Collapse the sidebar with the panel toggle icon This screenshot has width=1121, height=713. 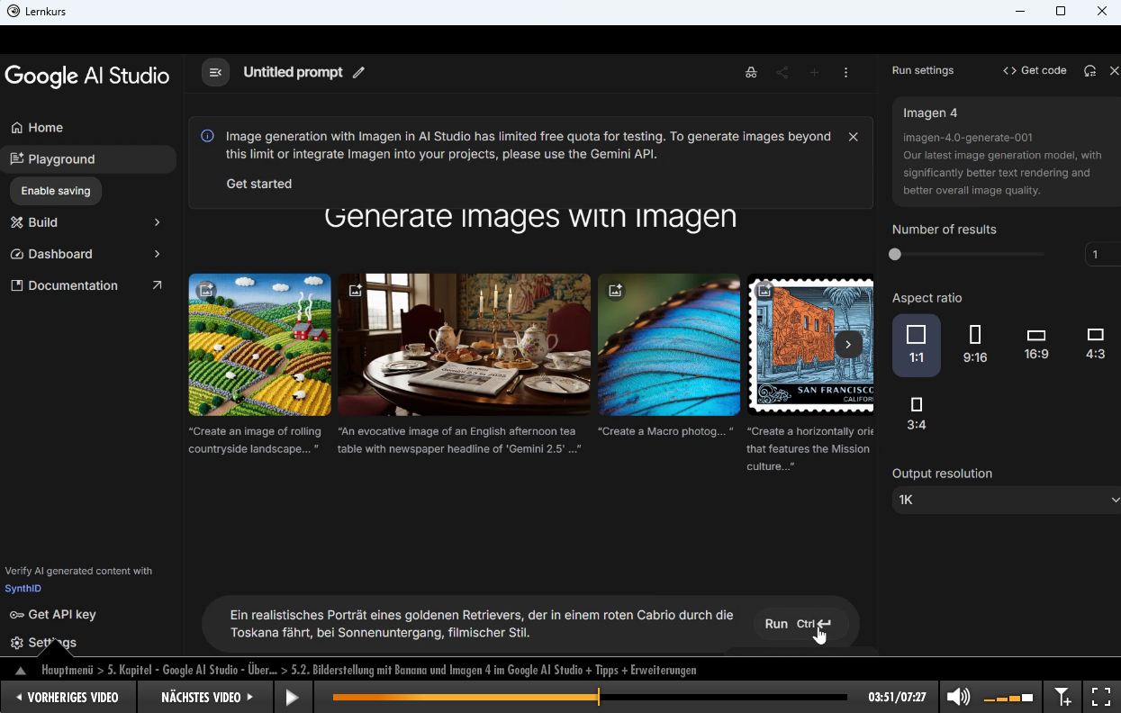point(215,73)
